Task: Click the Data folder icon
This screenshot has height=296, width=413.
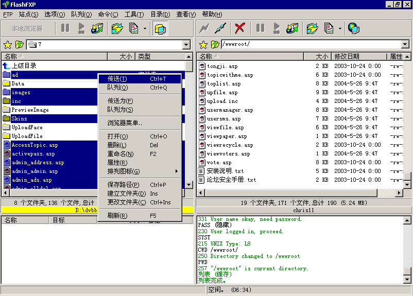Action: (x=7, y=83)
